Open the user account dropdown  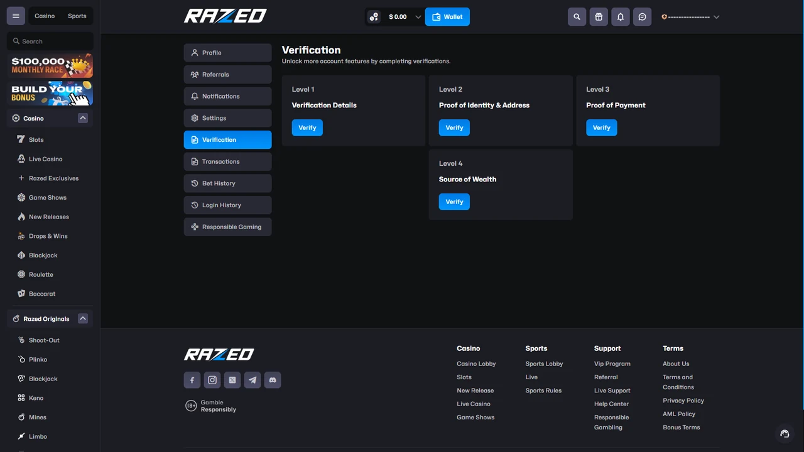click(690, 17)
